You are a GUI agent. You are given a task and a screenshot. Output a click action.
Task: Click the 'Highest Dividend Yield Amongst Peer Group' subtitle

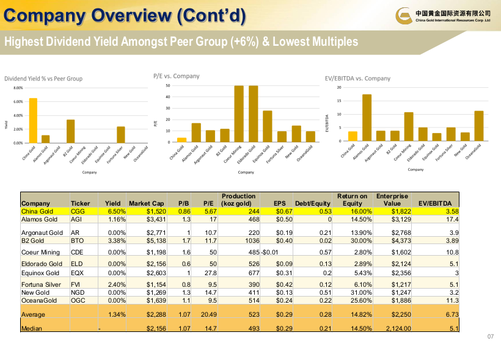181,41
